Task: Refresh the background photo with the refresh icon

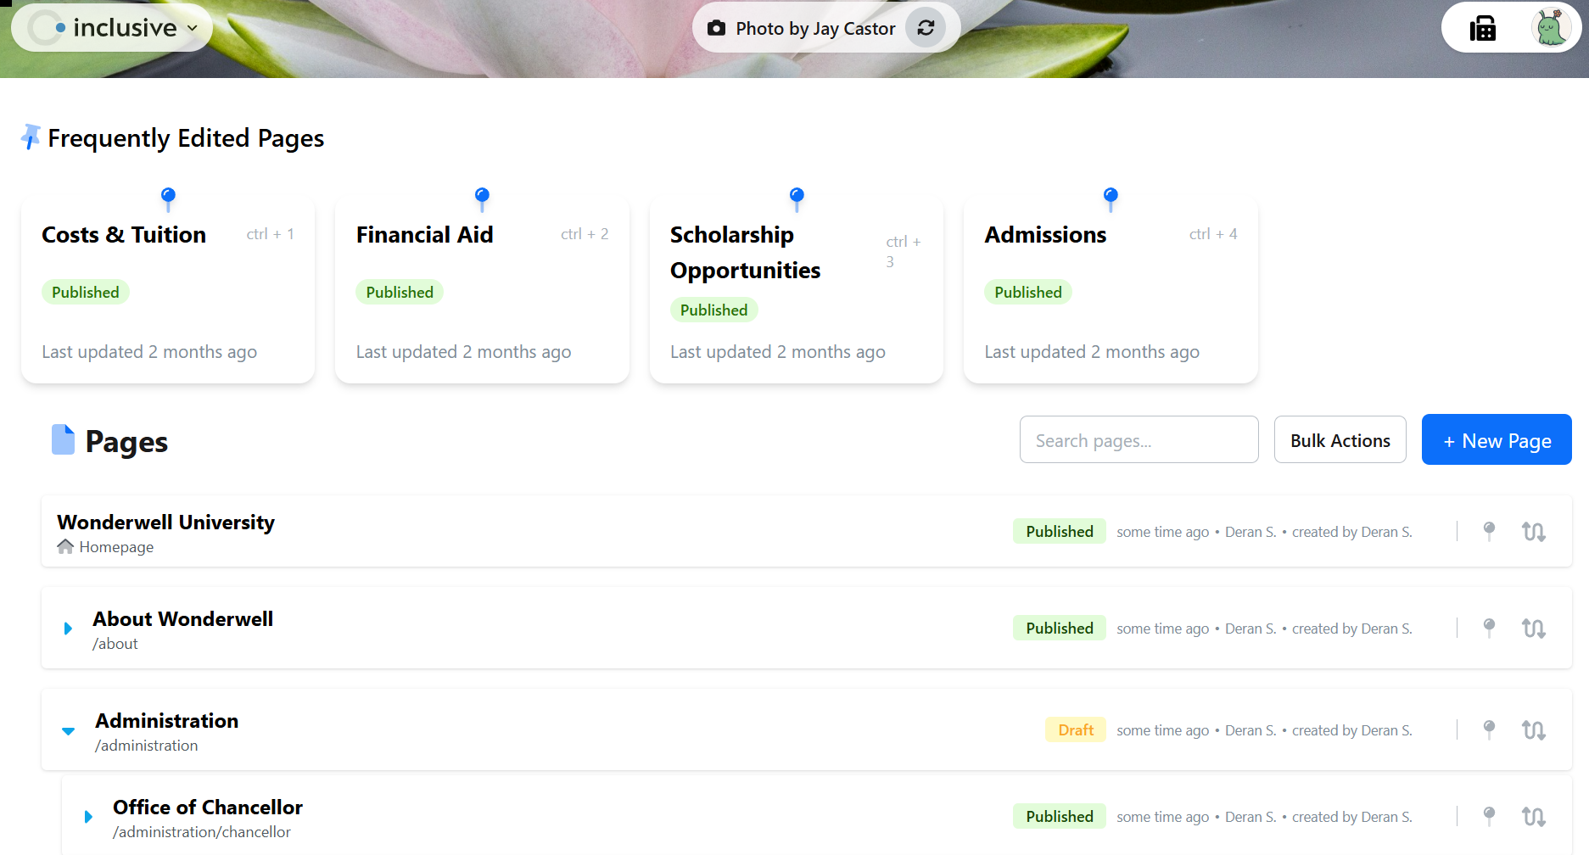Action: 927,27
